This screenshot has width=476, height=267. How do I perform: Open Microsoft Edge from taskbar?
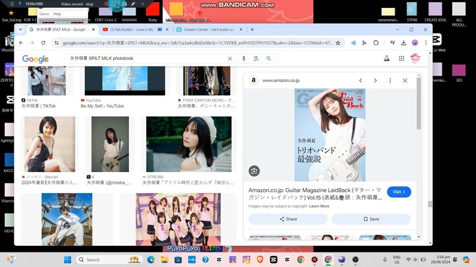click(x=151, y=260)
